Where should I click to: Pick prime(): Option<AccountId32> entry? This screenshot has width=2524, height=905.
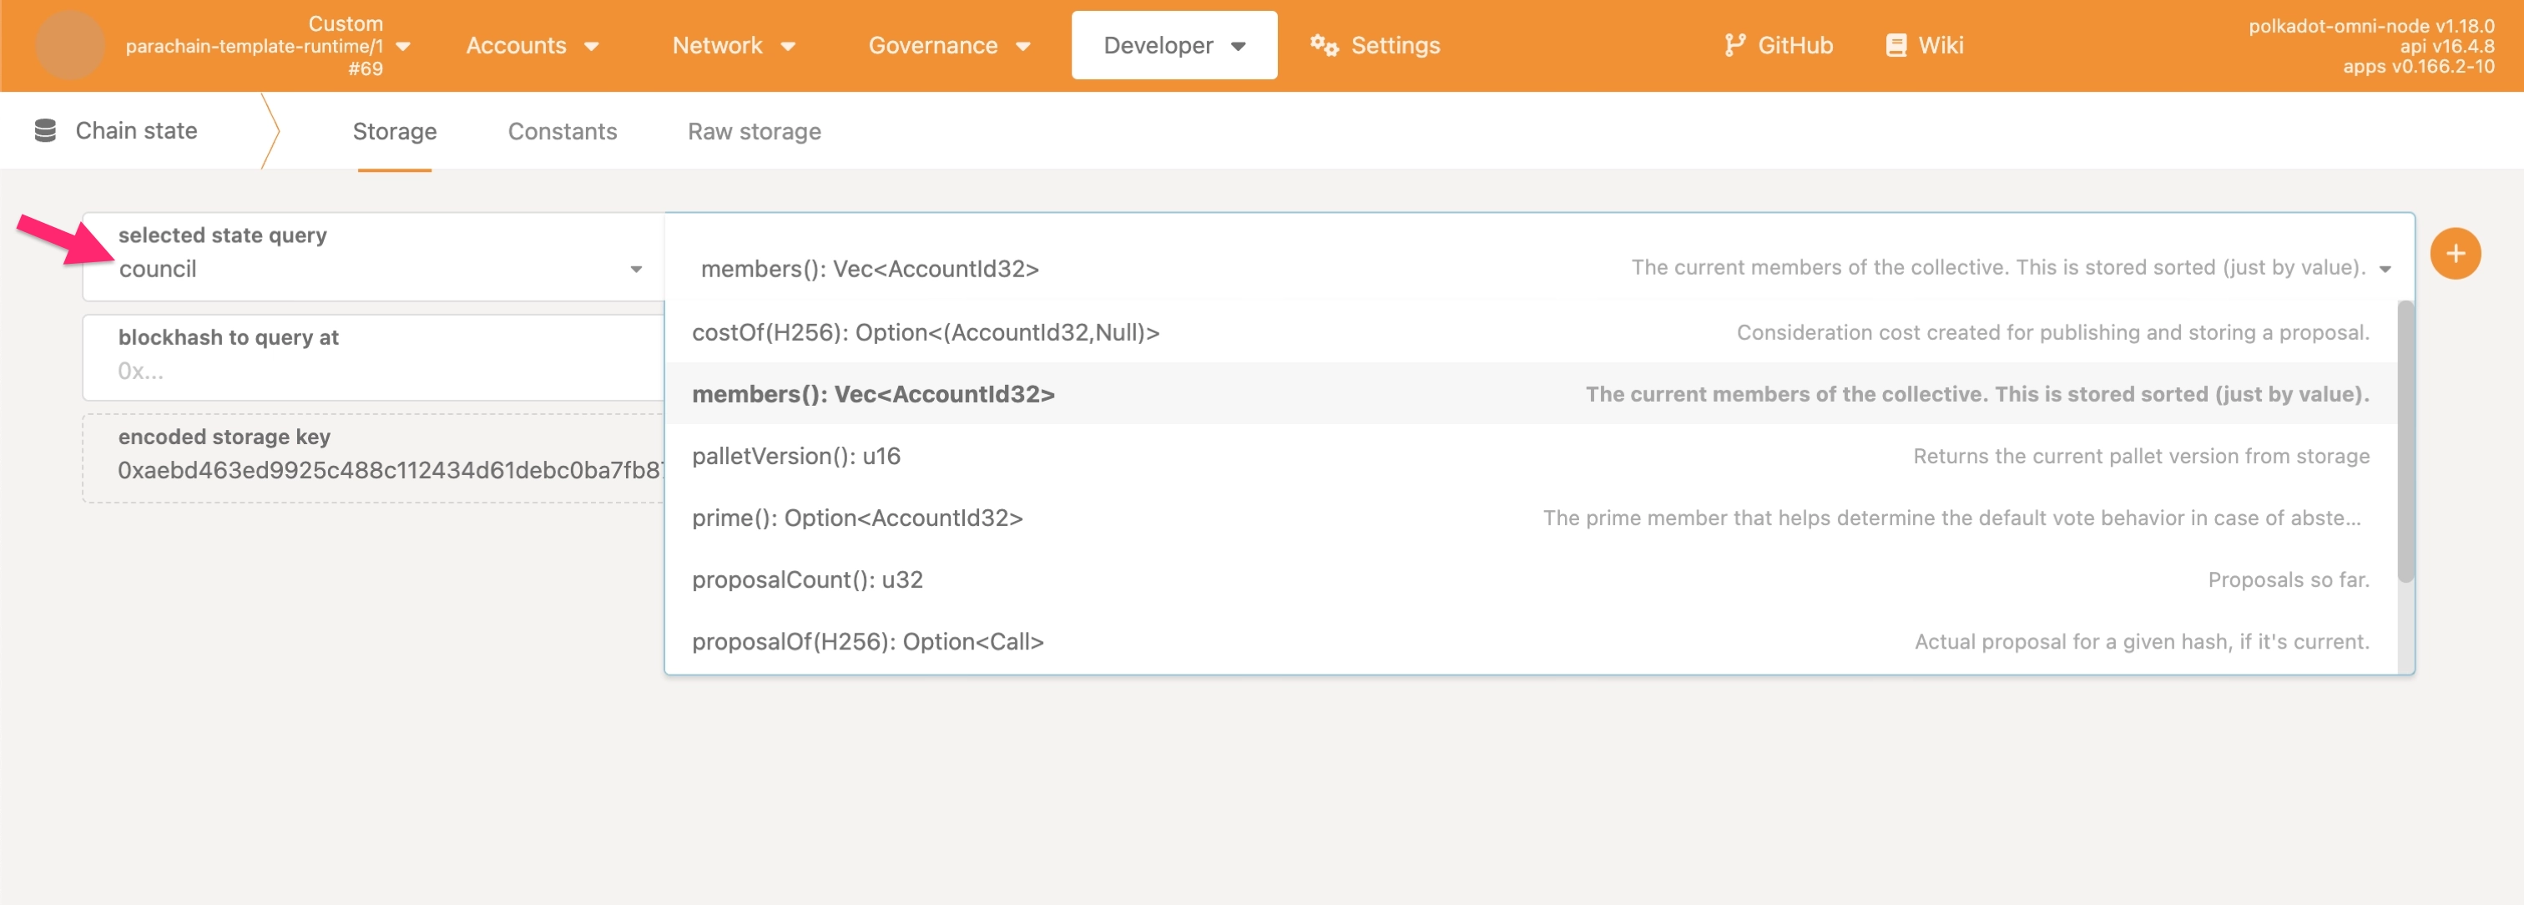click(x=856, y=518)
